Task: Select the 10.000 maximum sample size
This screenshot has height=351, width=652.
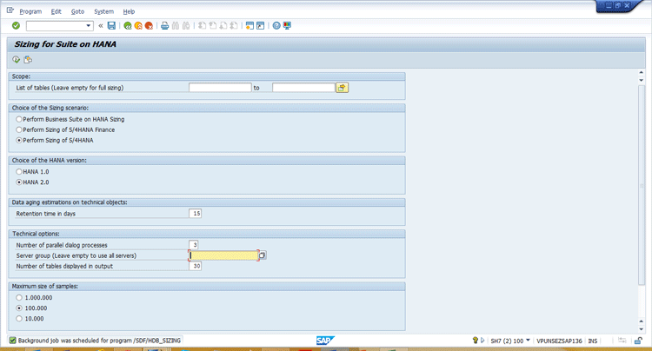Action: pyautogui.click(x=19, y=319)
